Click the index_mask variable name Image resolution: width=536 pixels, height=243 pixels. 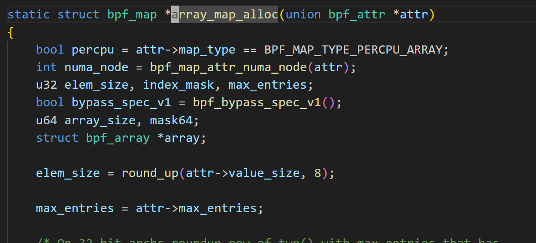(178, 85)
